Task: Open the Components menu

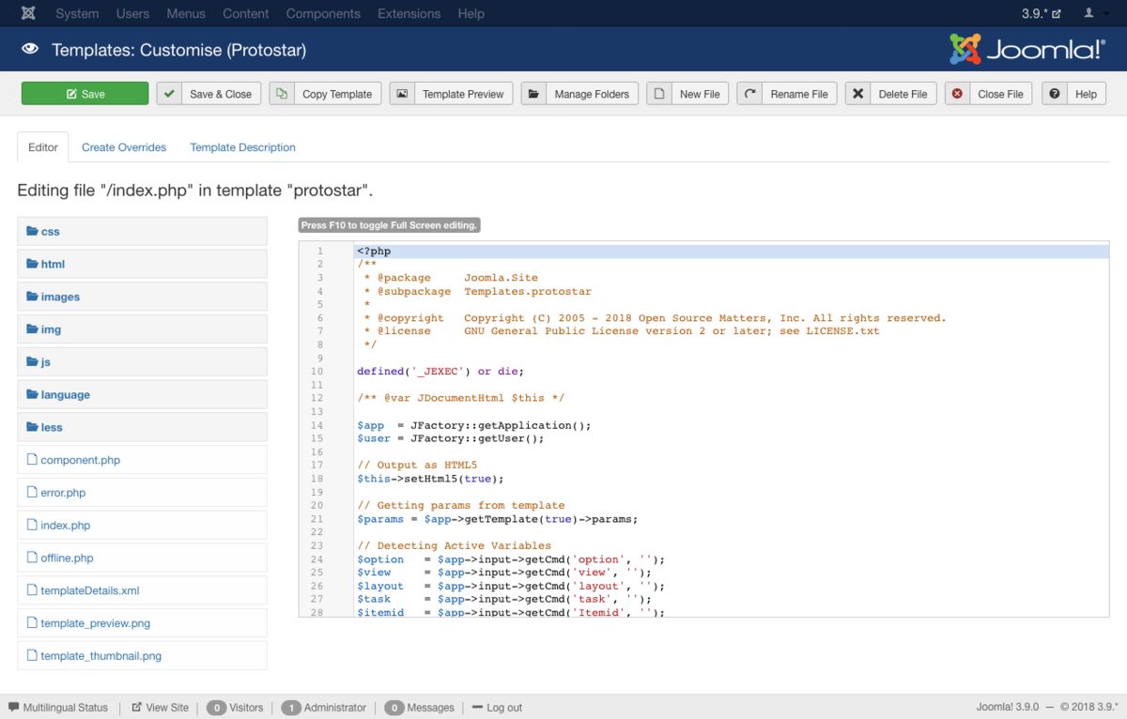Action: [x=323, y=13]
